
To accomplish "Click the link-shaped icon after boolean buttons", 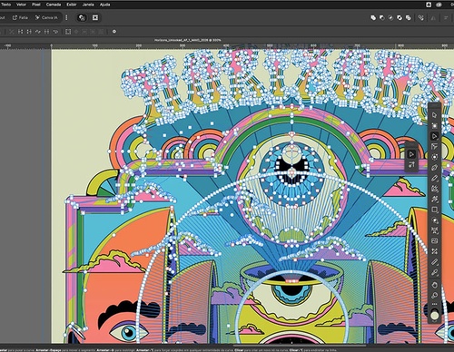I will (x=420, y=18).
